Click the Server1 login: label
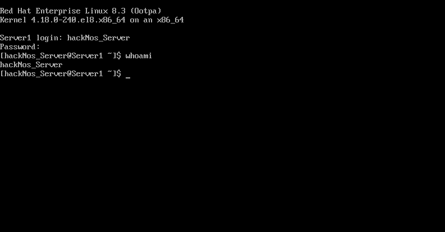 point(31,38)
